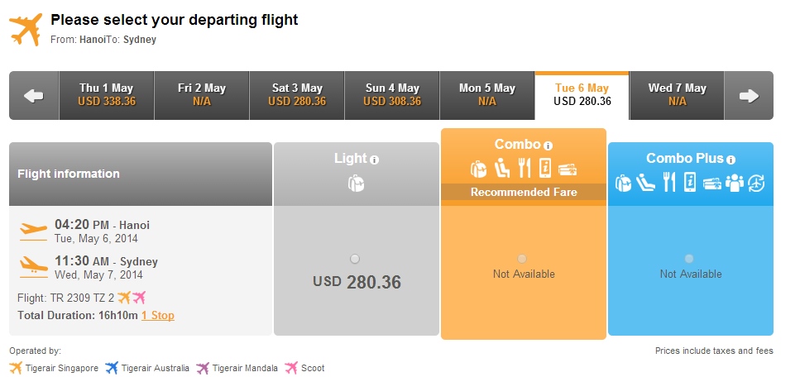Click the Combo Plus flight change icon

[x=756, y=183]
